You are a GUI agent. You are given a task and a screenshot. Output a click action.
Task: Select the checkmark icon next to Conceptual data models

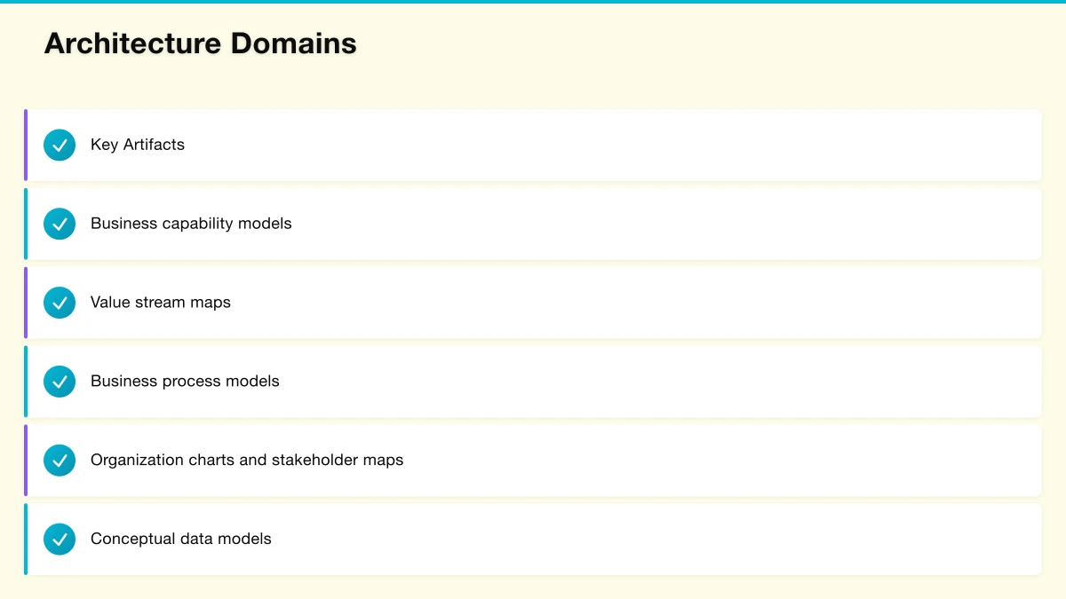point(60,539)
